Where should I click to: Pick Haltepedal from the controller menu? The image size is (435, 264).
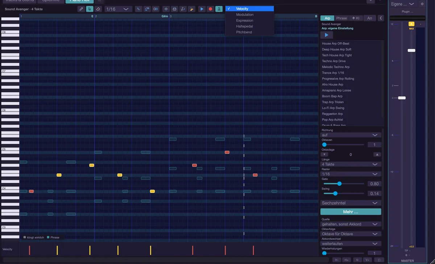(x=250, y=26)
